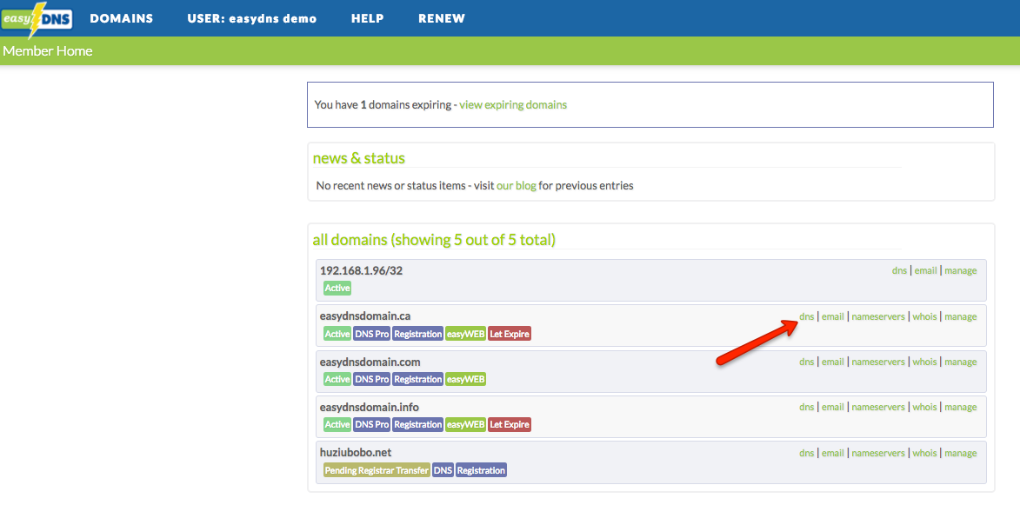This screenshot has height=505, width=1020.
Task: Open the DOMAINS menu
Action: click(122, 19)
